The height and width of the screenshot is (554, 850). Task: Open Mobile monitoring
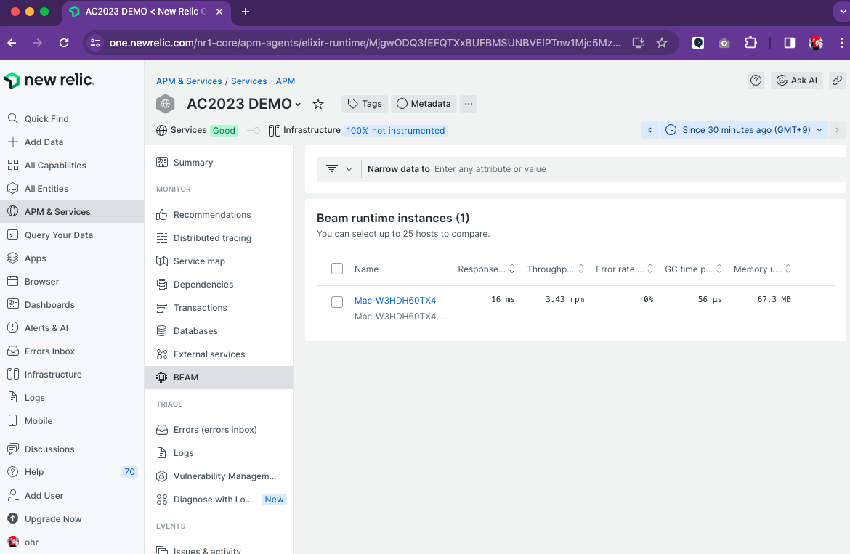point(30,421)
